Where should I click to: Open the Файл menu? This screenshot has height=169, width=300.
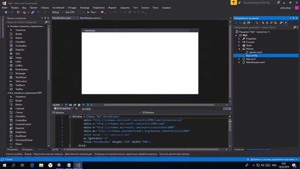[x=5, y=8]
